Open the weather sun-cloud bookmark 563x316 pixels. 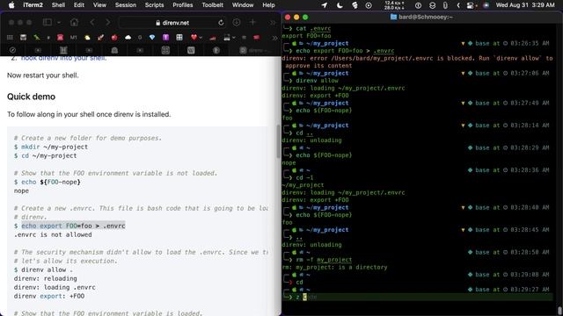pyautogui.click(x=87, y=37)
